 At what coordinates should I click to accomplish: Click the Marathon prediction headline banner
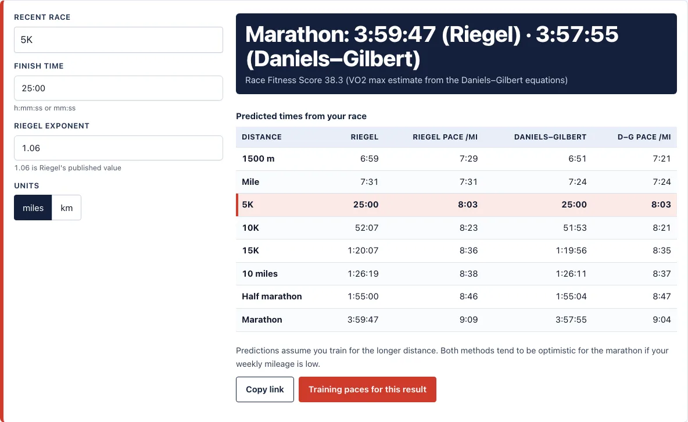[x=456, y=53]
